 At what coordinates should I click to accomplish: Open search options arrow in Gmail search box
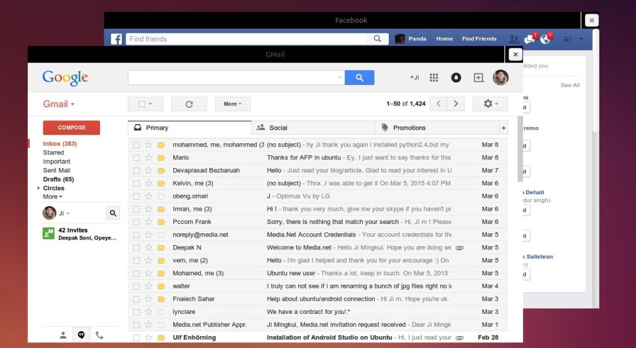[x=340, y=78]
